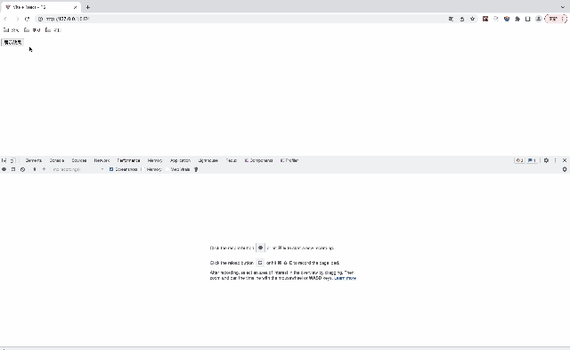Click the DevTools record button in the Performance toolbar
This screenshot has width=570, height=350.
point(4,169)
